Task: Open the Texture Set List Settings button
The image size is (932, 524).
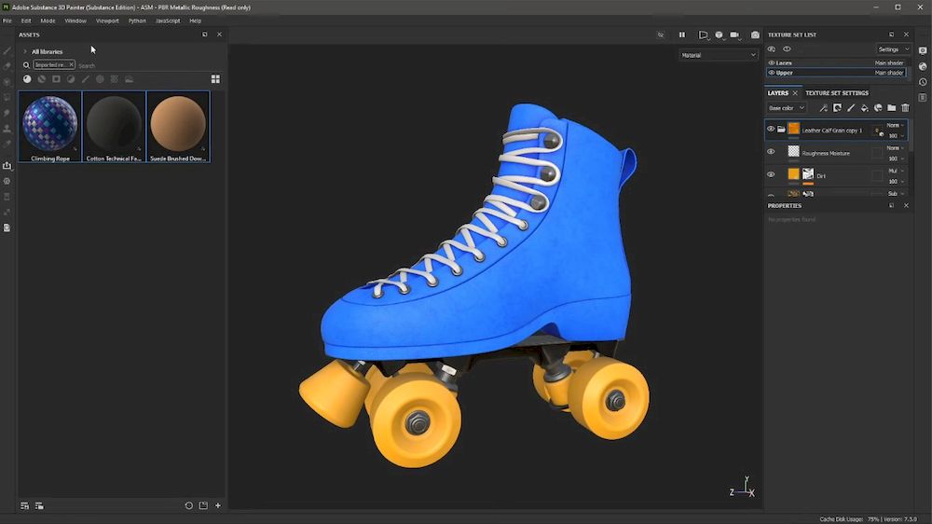Action: click(893, 49)
